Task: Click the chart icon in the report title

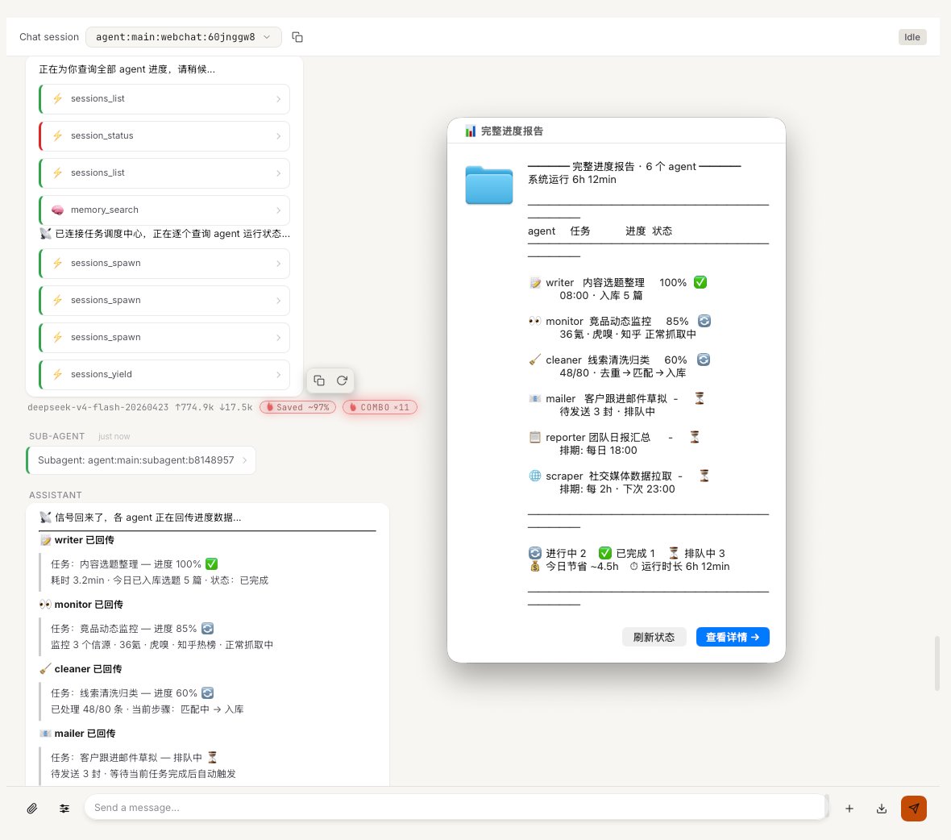Action: 470,131
